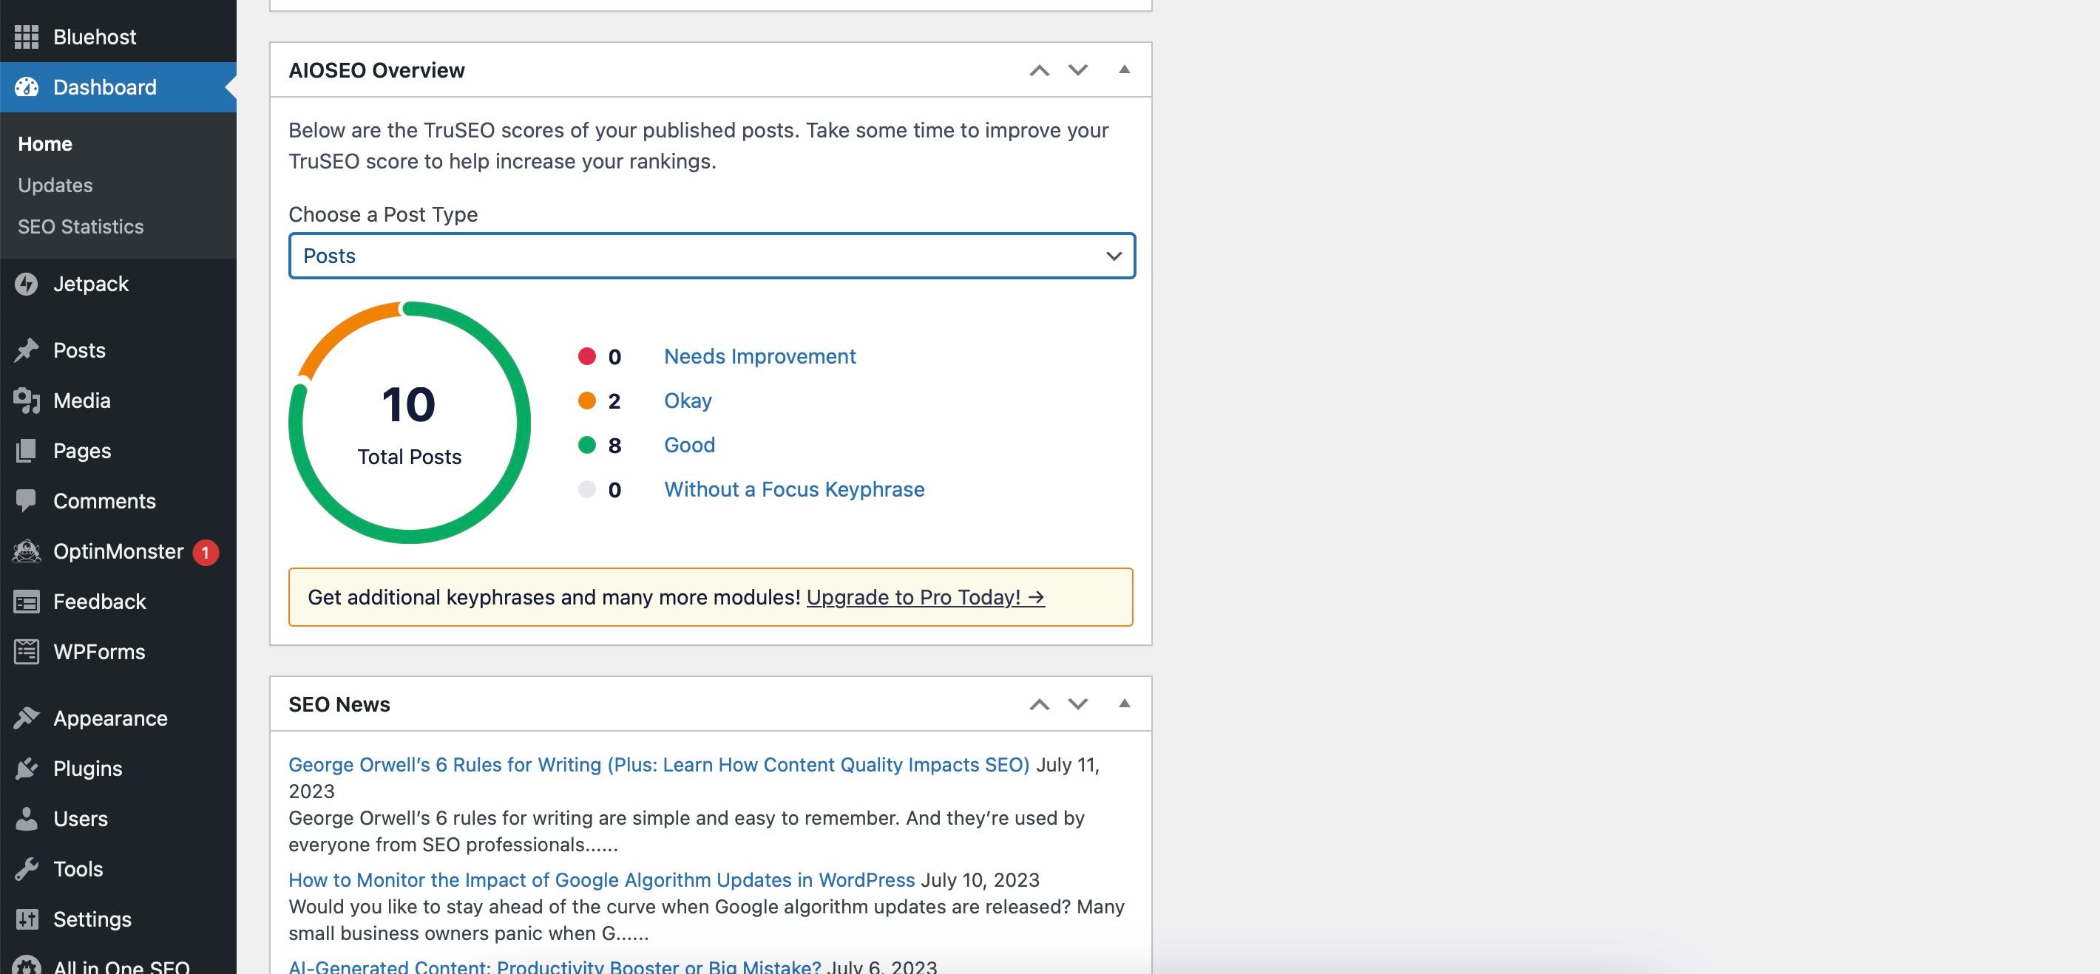This screenshot has width=2100, height=974.
Task: Click the gray Focus Keyphrase dot
Action: [x=587, y=489]
